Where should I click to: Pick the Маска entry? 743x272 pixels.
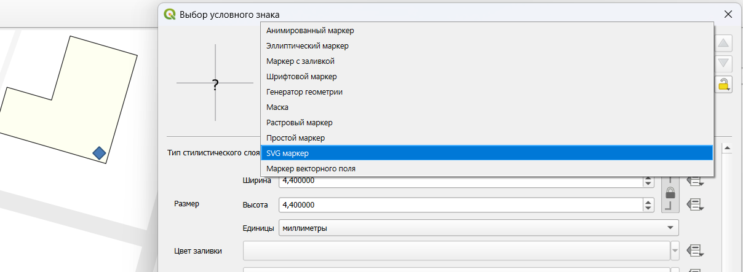[487, 107]
